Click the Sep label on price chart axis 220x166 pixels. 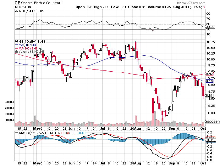tap(172, 128)
